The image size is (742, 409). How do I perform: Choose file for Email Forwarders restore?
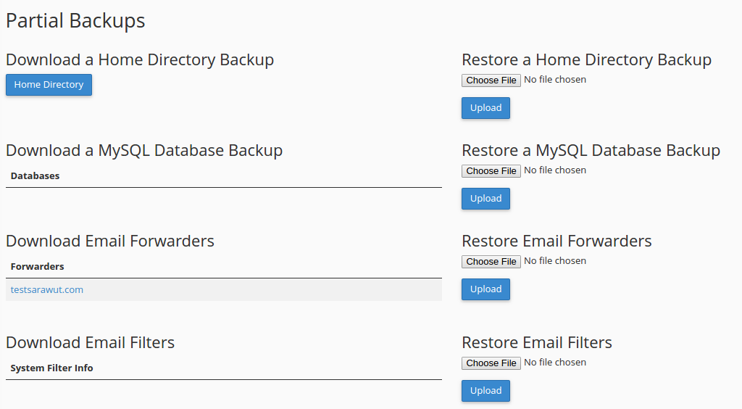point(491,261)
